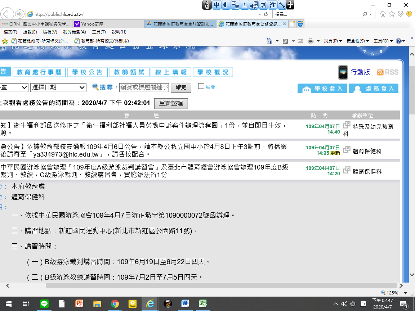Click the printer icon in command bar

(x=310, y=41)
